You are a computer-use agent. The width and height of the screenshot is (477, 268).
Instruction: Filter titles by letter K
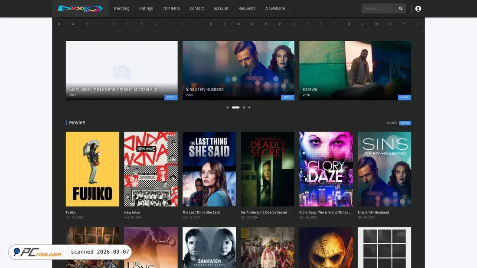211,24
